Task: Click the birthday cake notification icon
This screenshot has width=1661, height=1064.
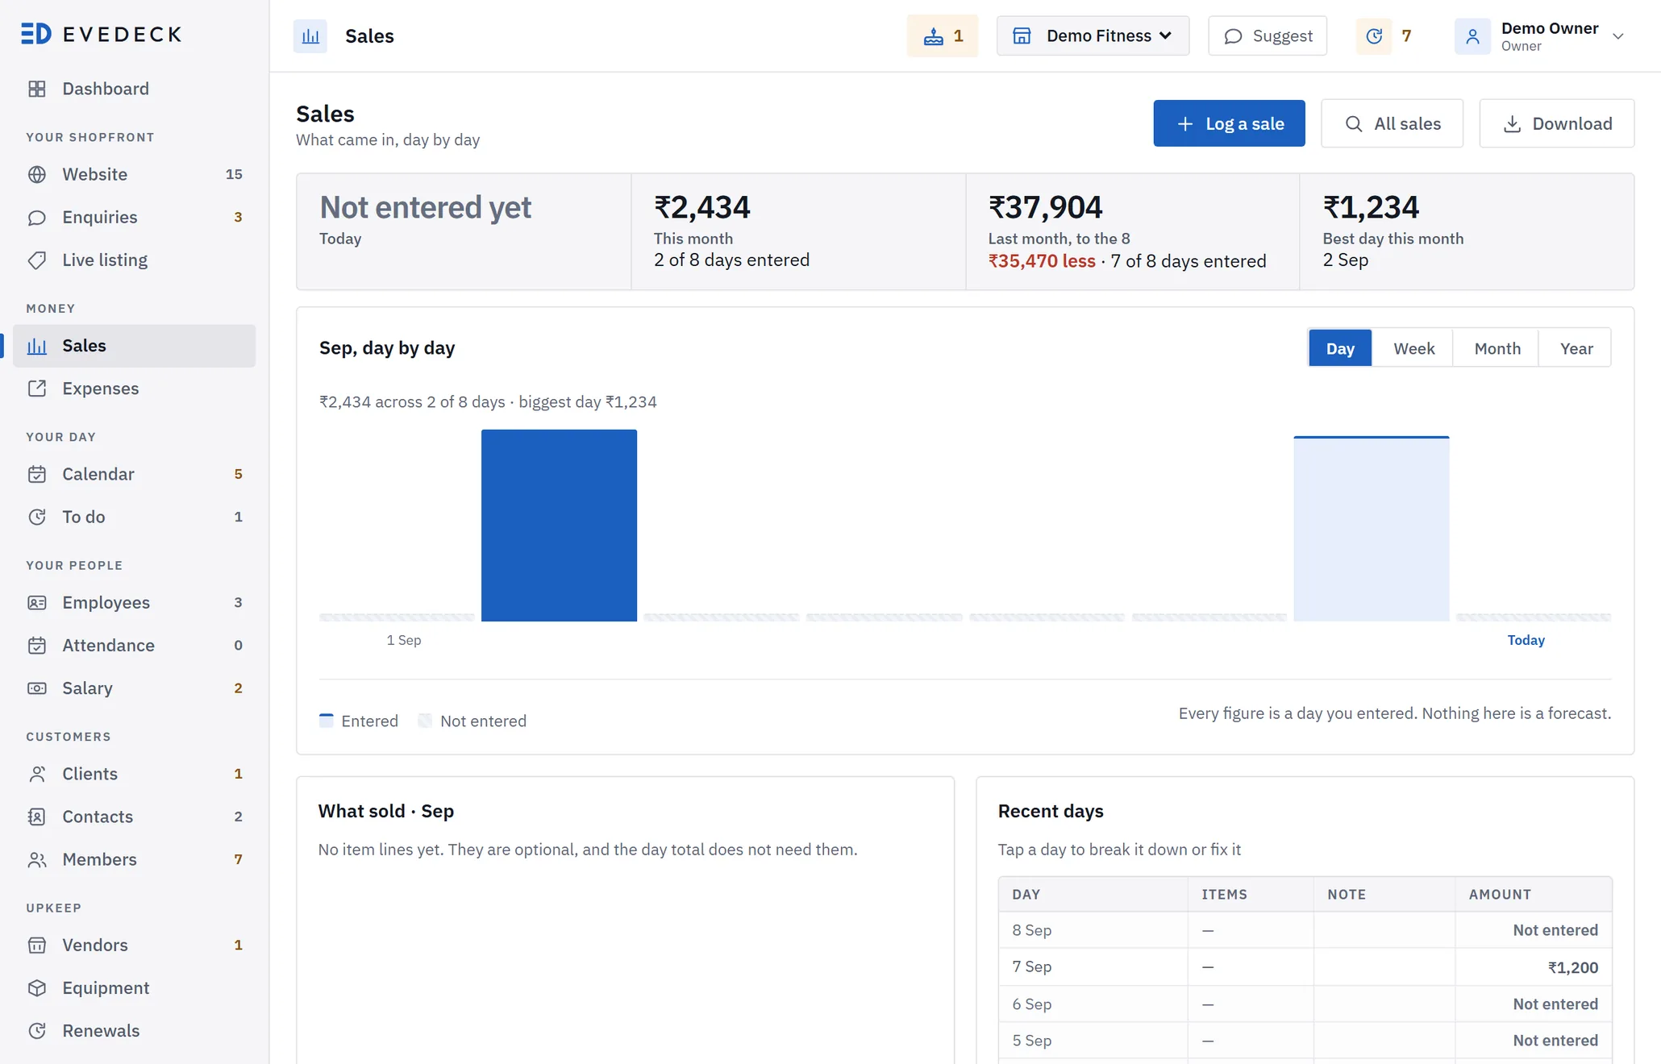Action: [x=934, y=35]
